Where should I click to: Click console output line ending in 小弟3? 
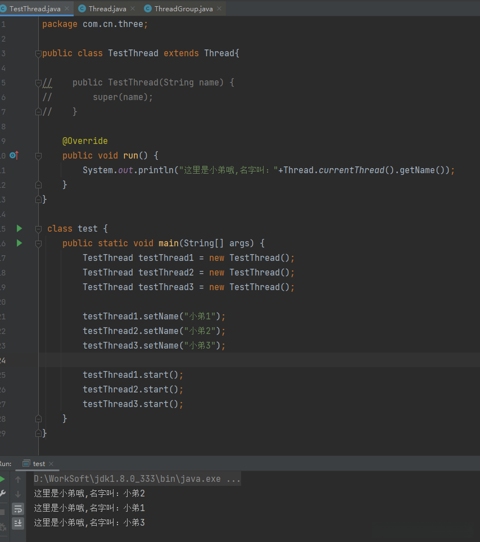(89, 522)
